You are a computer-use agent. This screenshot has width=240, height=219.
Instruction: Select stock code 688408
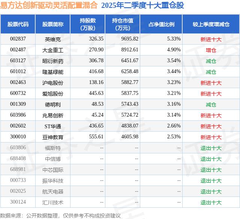[18, 158]
